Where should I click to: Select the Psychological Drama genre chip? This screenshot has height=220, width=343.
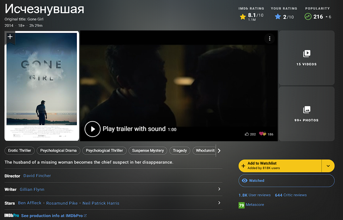(x=59, y=151)
